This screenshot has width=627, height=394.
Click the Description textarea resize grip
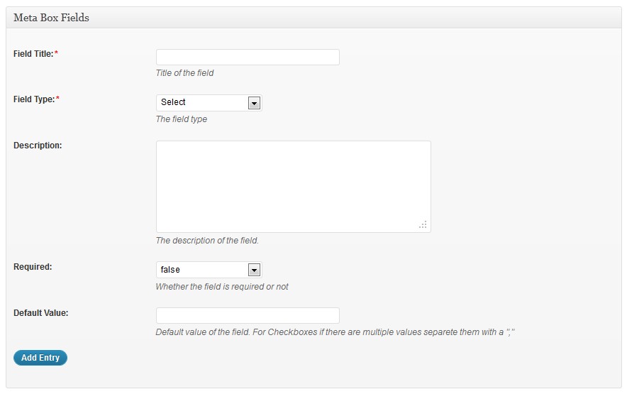(x=423, y=224)
